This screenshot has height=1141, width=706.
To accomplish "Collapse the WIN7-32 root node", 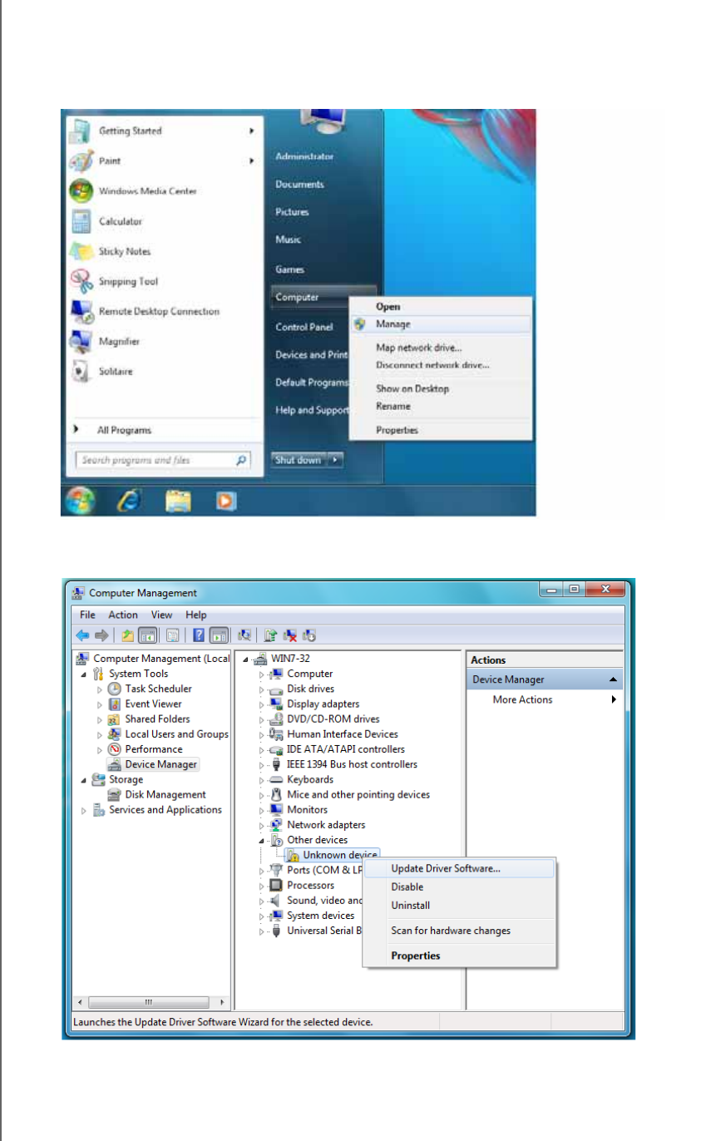I will coord(246,659).
